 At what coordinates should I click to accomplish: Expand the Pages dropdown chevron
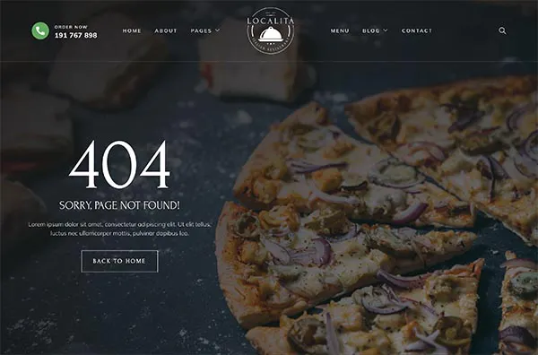pyautogui.click(x=217, y=30)
